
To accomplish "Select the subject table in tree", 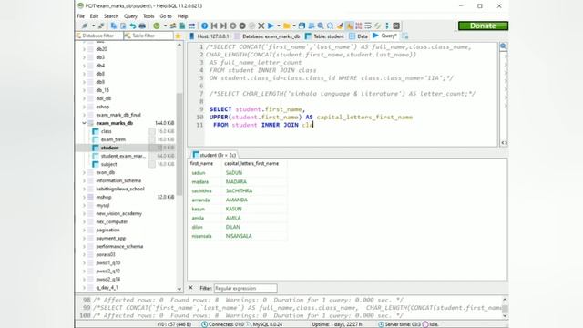I will pos(108,164).
